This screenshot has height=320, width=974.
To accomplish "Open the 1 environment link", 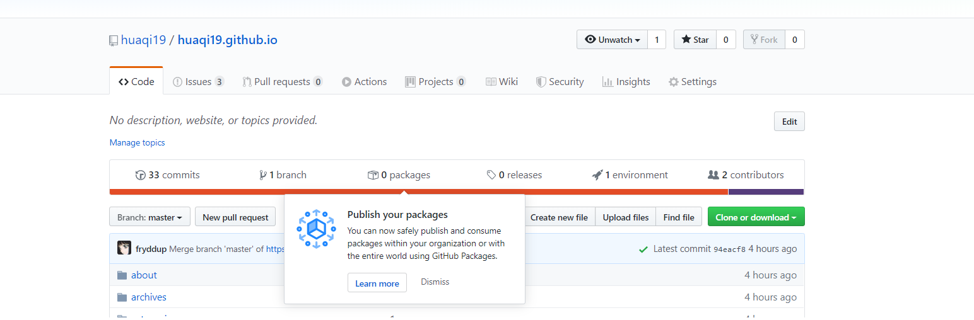I will [630, 175].
